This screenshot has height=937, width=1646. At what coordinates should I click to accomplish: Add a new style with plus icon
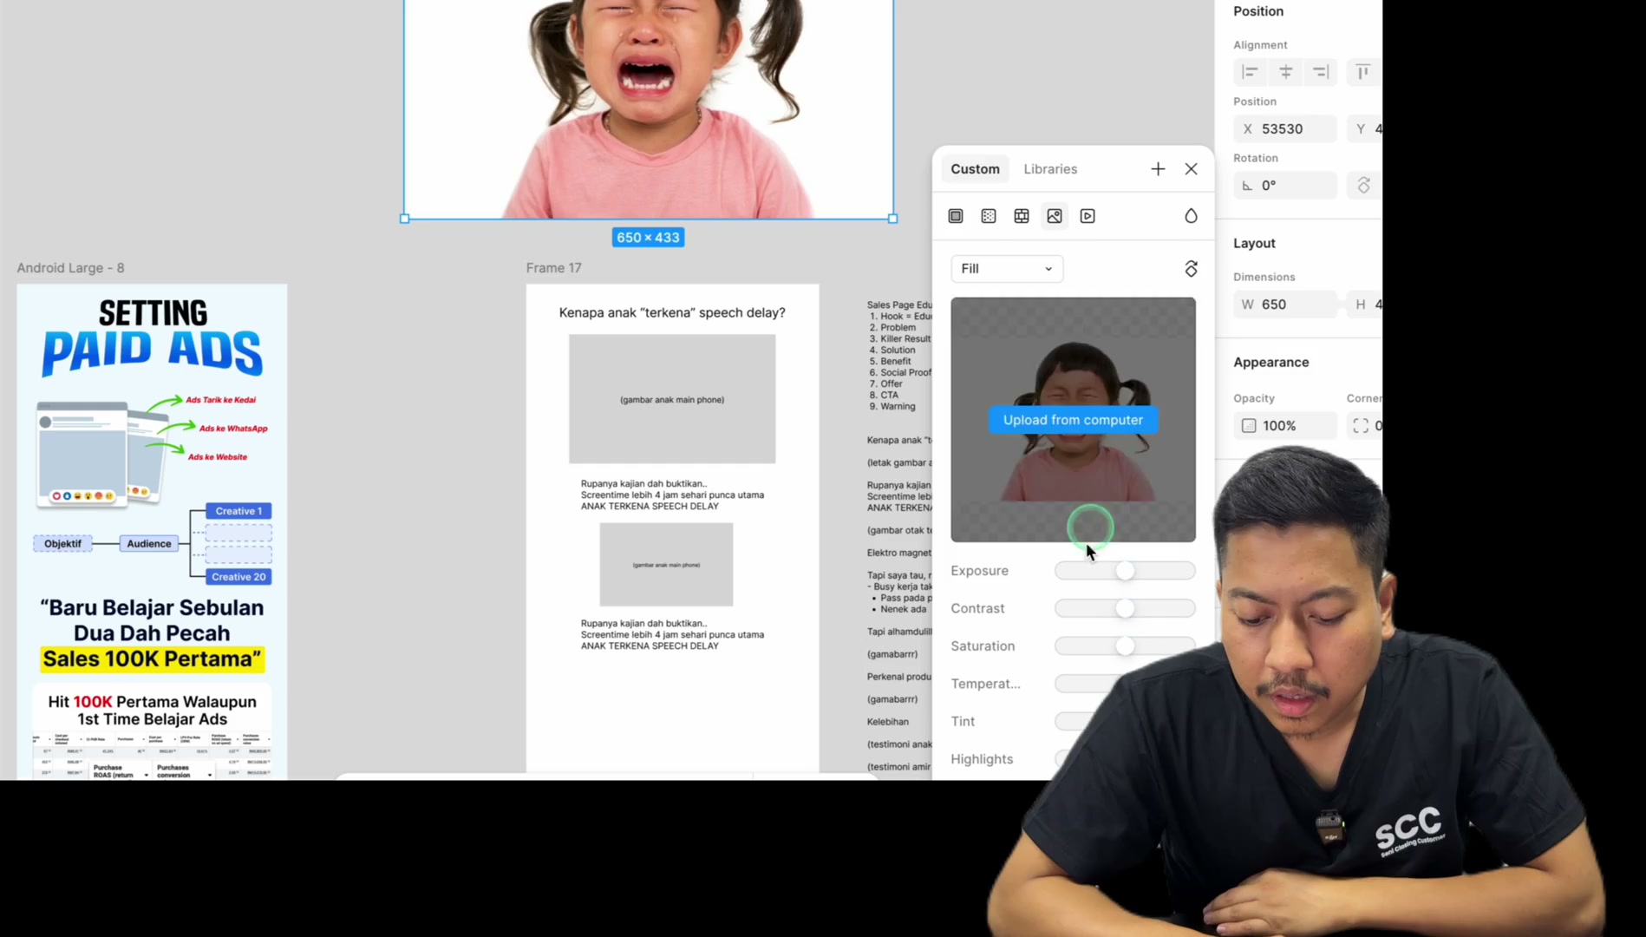pos(1158,169)
